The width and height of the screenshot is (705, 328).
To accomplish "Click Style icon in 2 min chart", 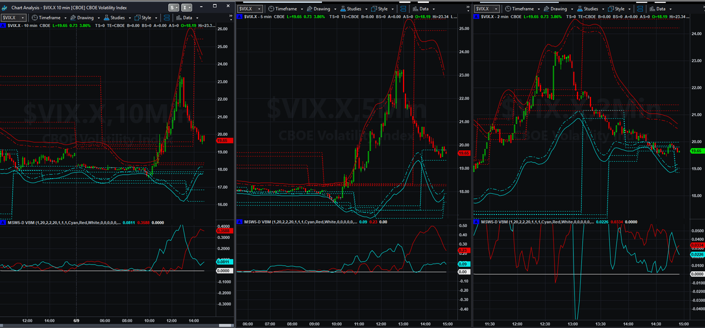I will [x=610, y=9].
